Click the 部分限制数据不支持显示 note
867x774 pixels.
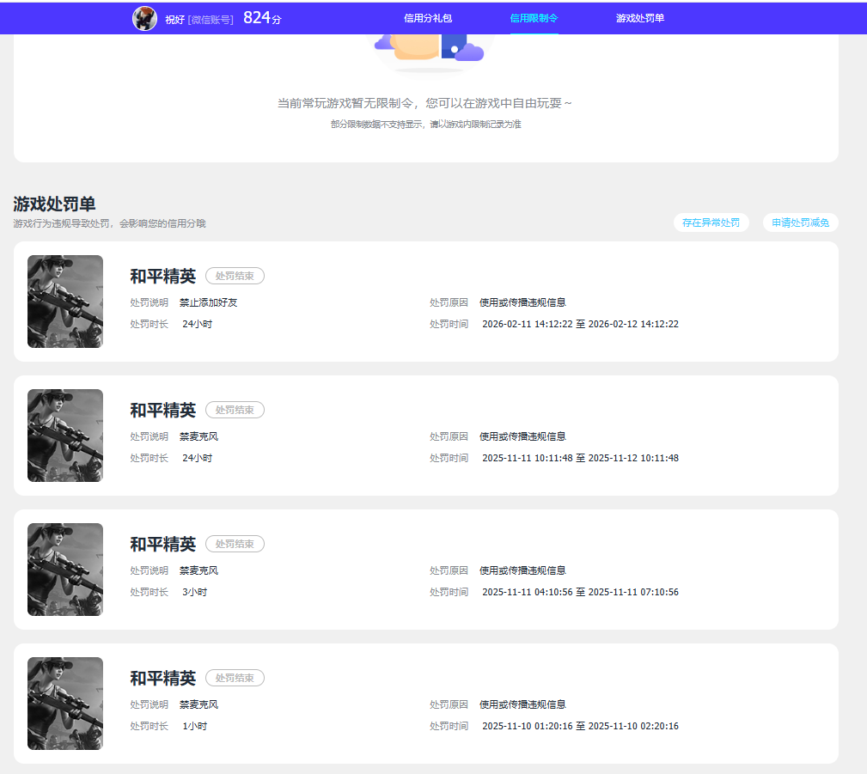[425, 125]
